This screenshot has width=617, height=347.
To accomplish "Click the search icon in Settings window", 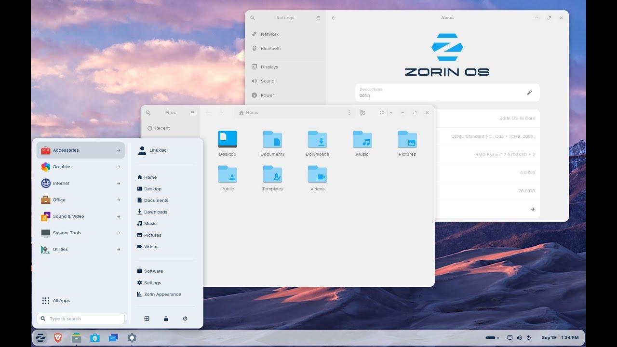I will tap(252, 18).
